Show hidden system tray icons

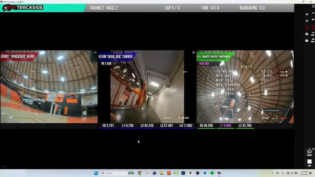coord(272,173)
